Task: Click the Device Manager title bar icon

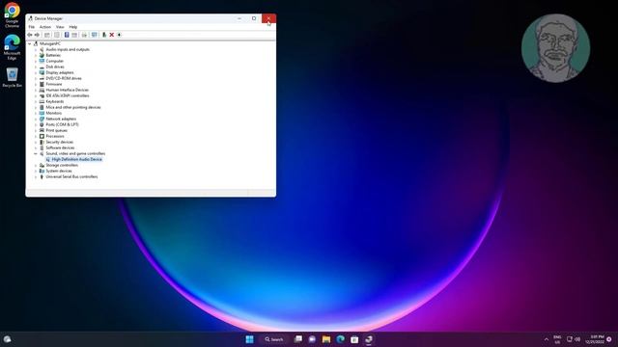Action: [30, 18]
